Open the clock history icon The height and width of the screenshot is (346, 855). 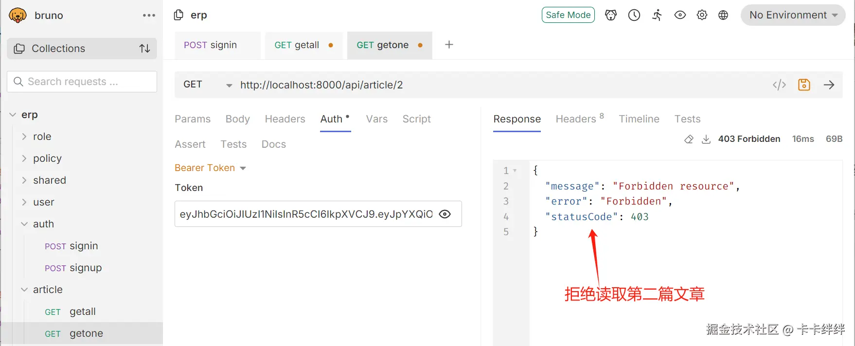(x=634, y=15)
